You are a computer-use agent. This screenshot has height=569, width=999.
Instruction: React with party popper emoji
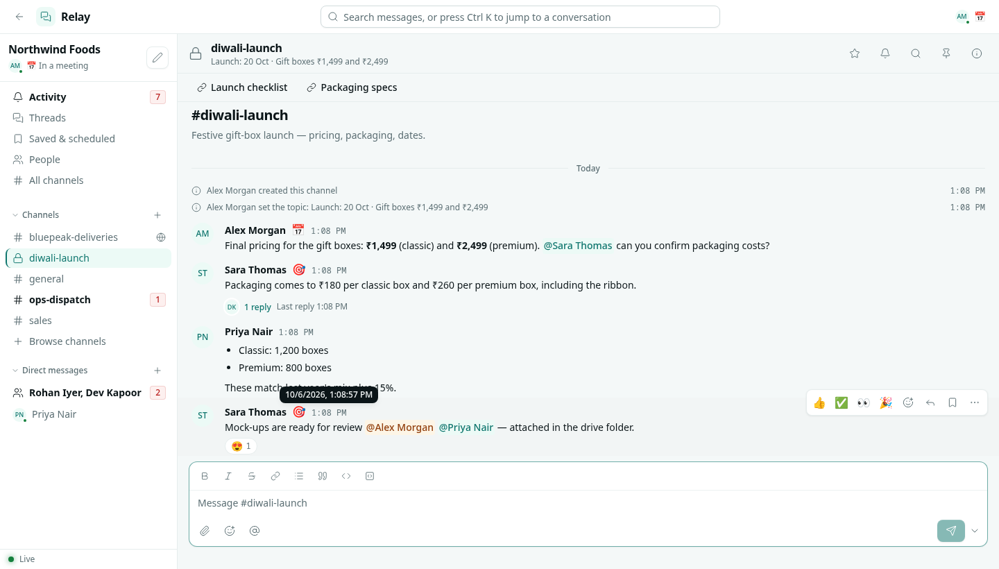pos(886,402)
